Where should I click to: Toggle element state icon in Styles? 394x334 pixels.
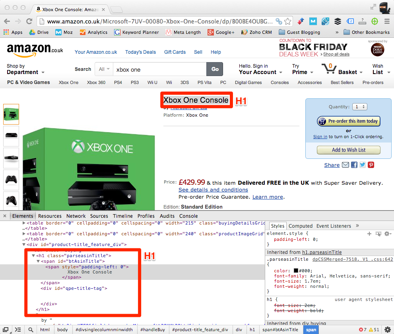click(378, 234)
